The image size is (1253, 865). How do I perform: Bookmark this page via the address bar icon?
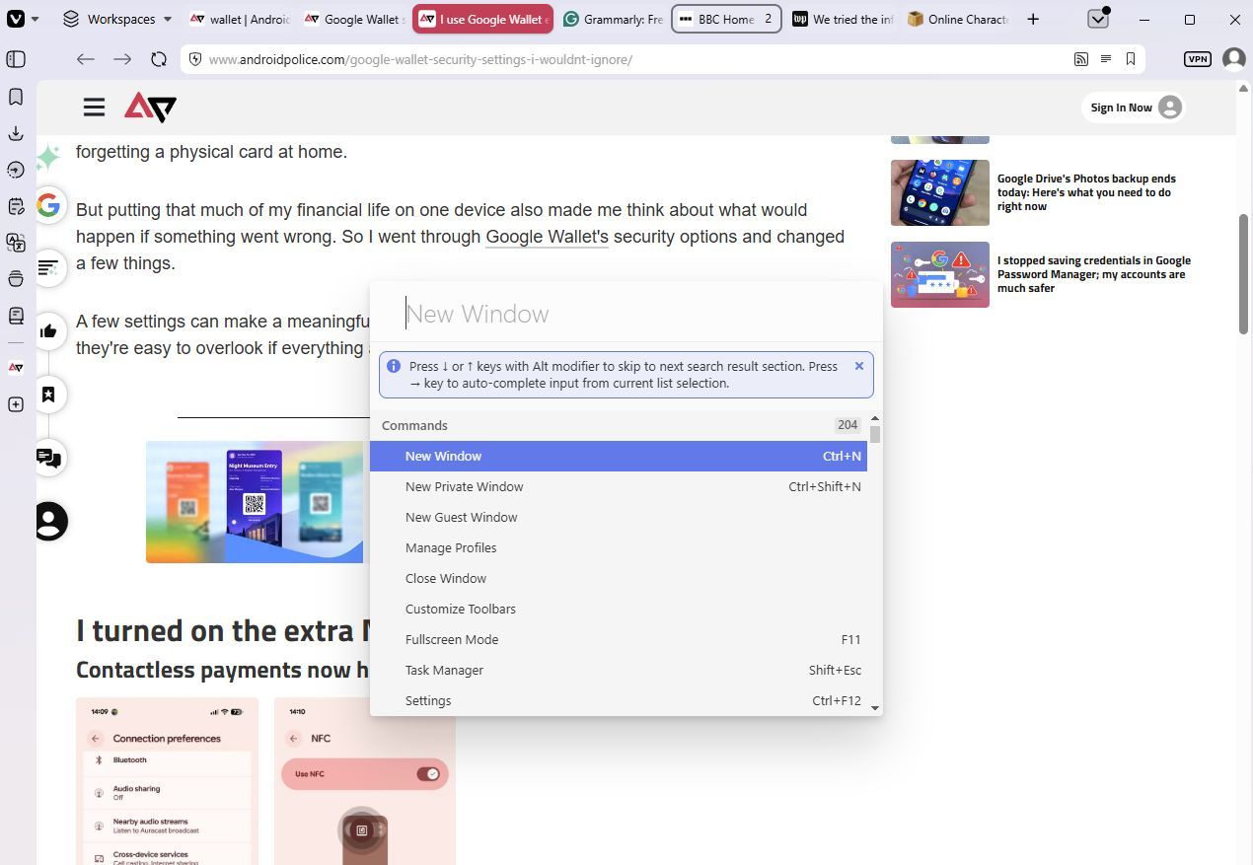[1131, 59]
